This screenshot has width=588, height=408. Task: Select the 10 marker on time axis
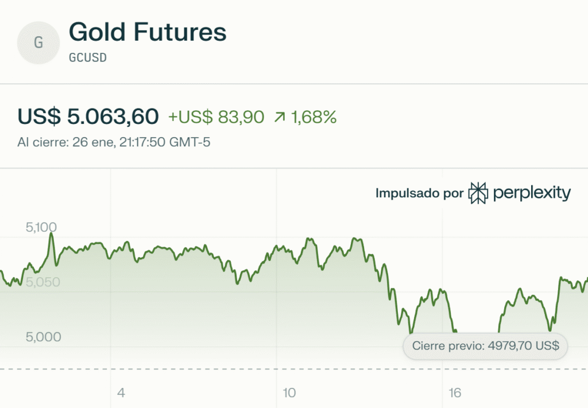coord(289,393)
